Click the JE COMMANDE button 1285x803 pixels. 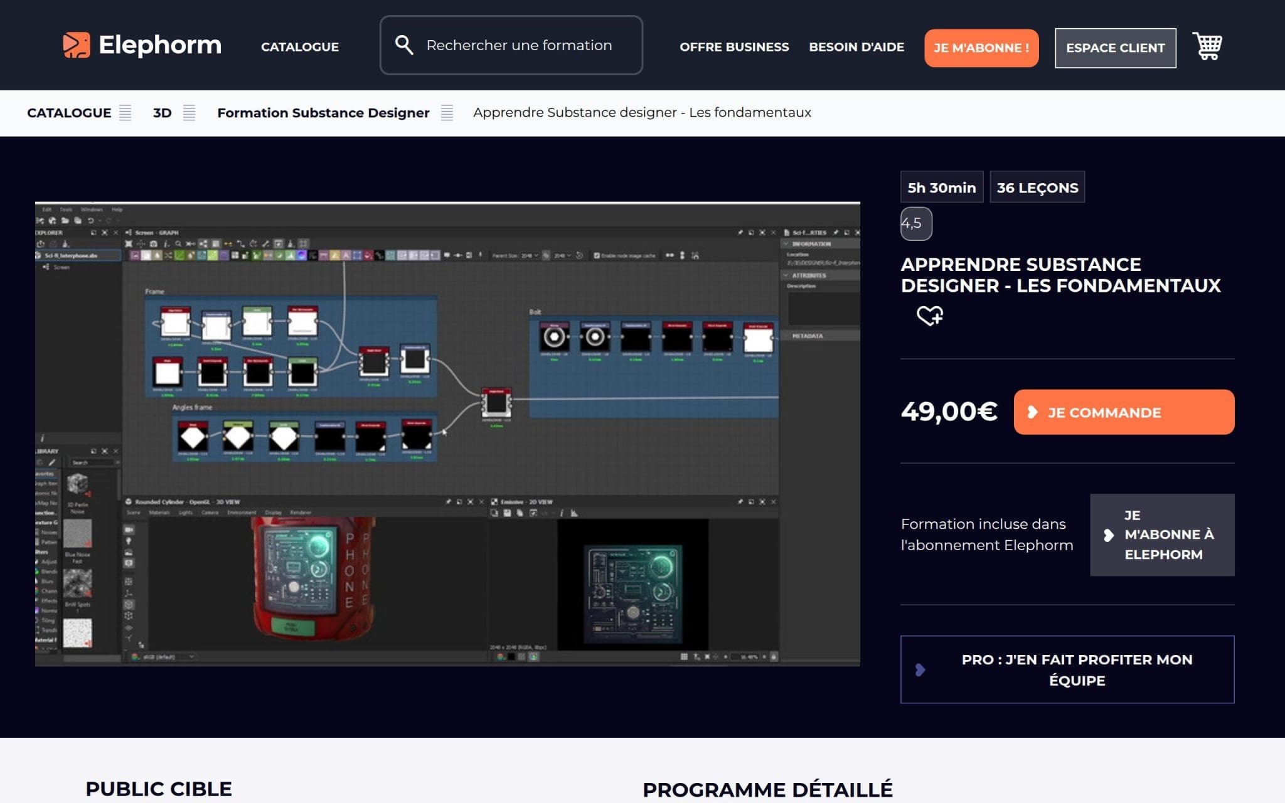tap(1124, 412)
